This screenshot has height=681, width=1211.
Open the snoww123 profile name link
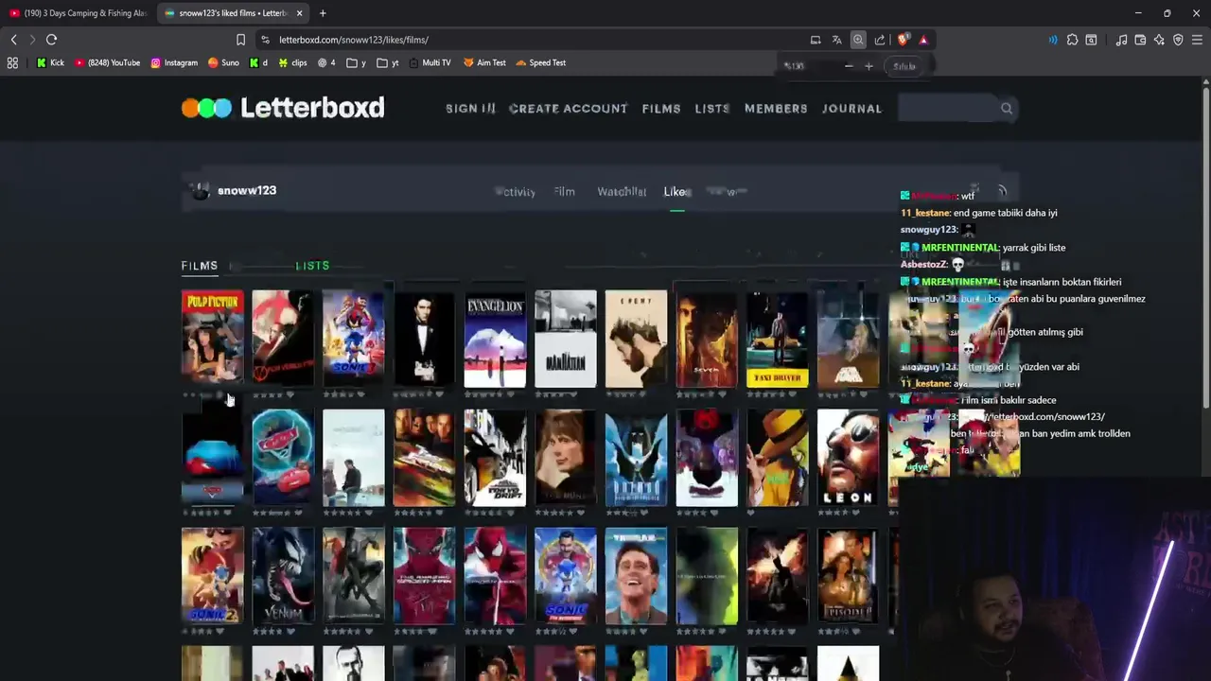[247, 191]
